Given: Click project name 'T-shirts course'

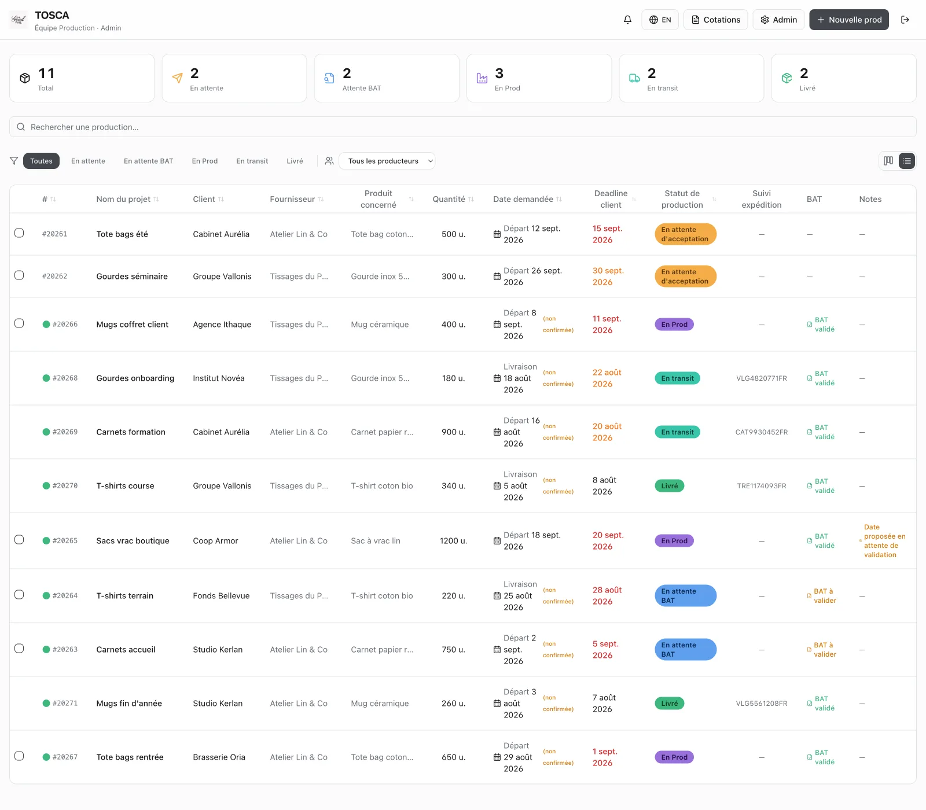Looking at the screenshot, I should (125, 486).
